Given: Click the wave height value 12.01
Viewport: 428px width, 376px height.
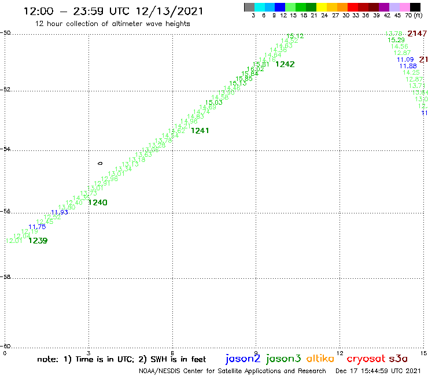Looking at the screenshot, I should coord(14,241).
